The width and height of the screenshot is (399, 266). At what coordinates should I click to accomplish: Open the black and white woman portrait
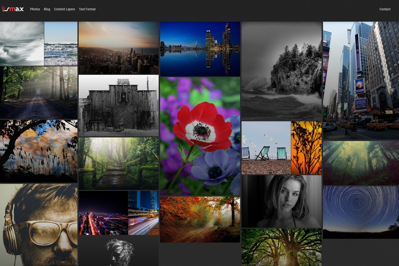tap(282, 201)
